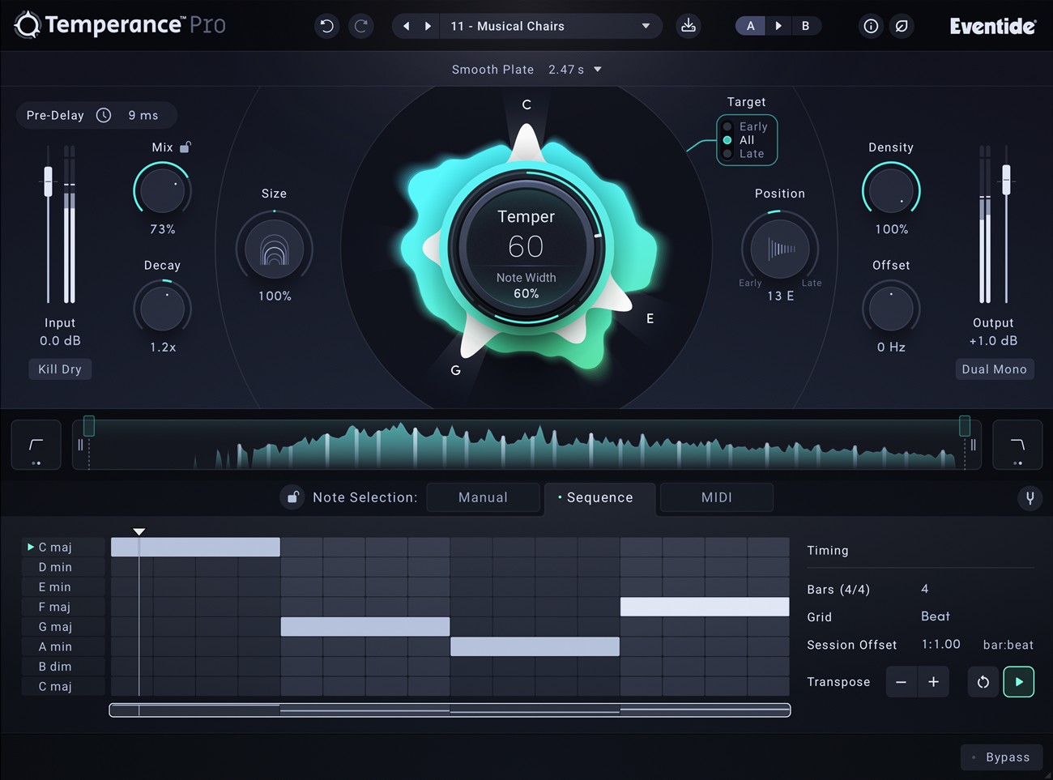Viewport: 1053px width, 780px height.
Task: Click the Pre-Delay tempo sync clock icon
Action: [104, 115]
